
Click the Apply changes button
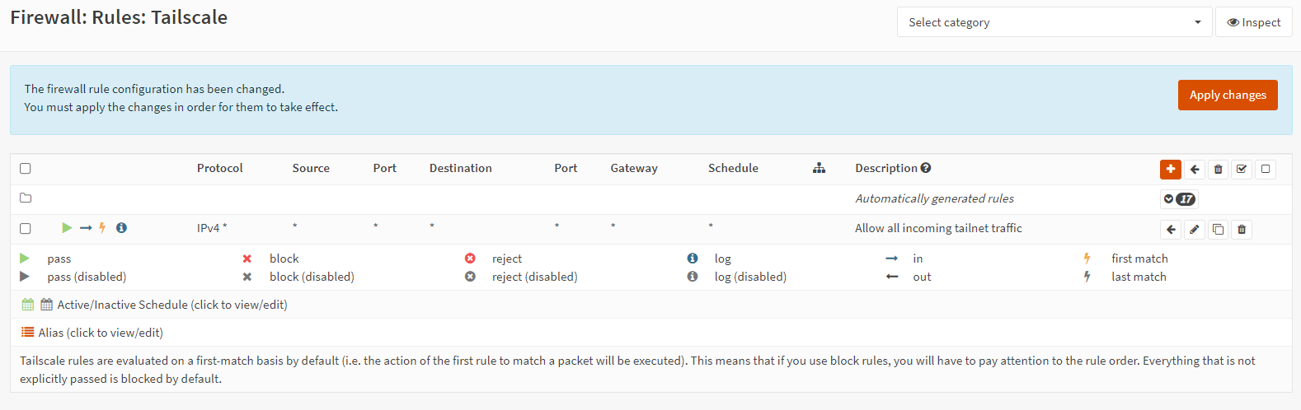1228,95
